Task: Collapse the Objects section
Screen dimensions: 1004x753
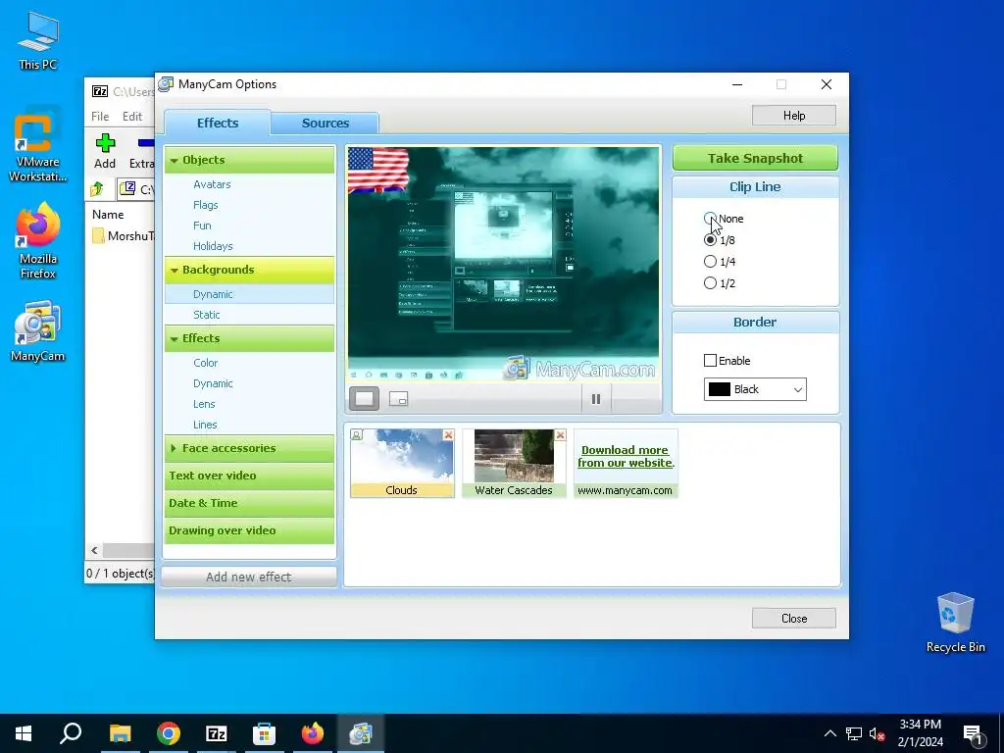Action: tap(250, 160)
